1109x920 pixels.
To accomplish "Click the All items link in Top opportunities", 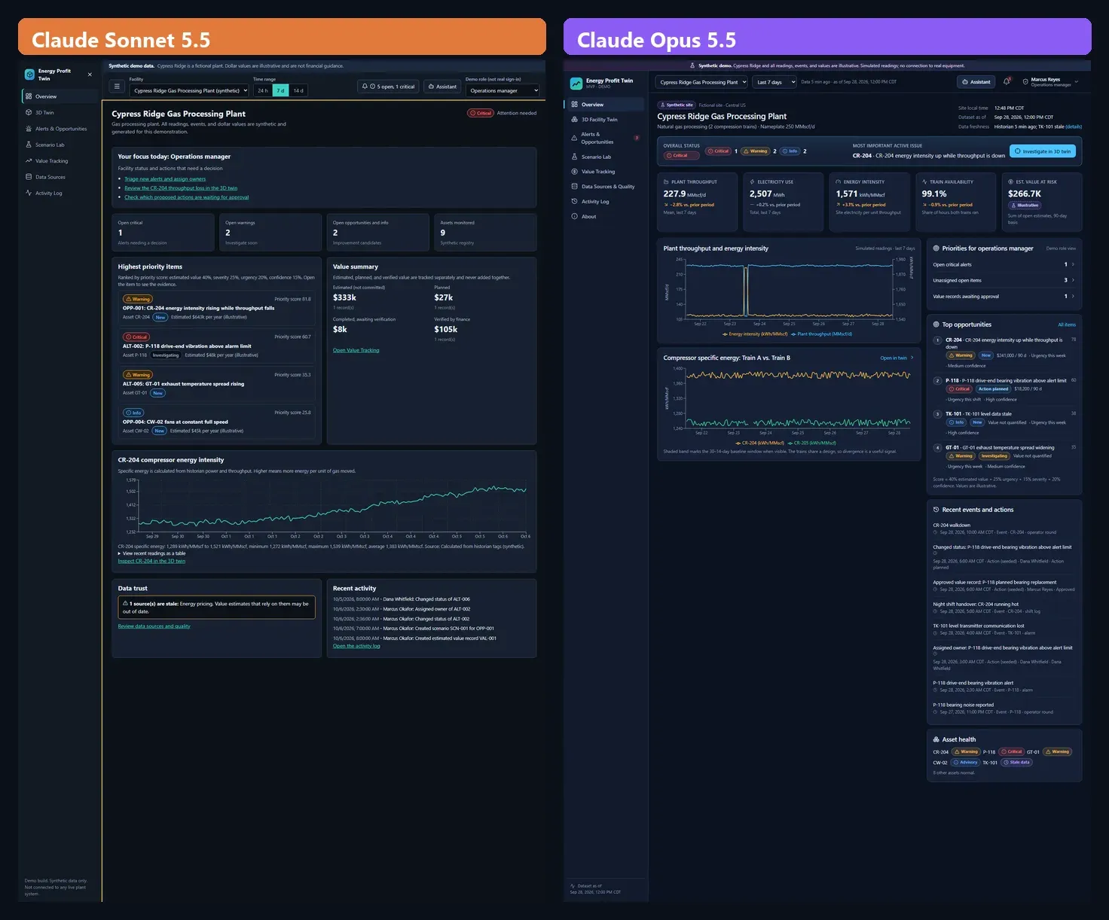I will click(x=1067, y=324).
